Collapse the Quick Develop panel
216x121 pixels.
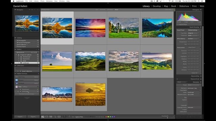coord(201,27)
